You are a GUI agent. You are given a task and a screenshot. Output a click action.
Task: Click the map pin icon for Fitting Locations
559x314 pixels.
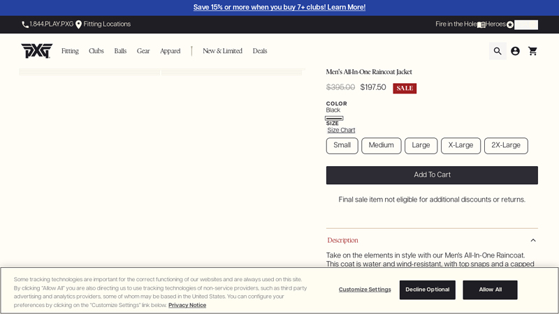tap(78, 24)
